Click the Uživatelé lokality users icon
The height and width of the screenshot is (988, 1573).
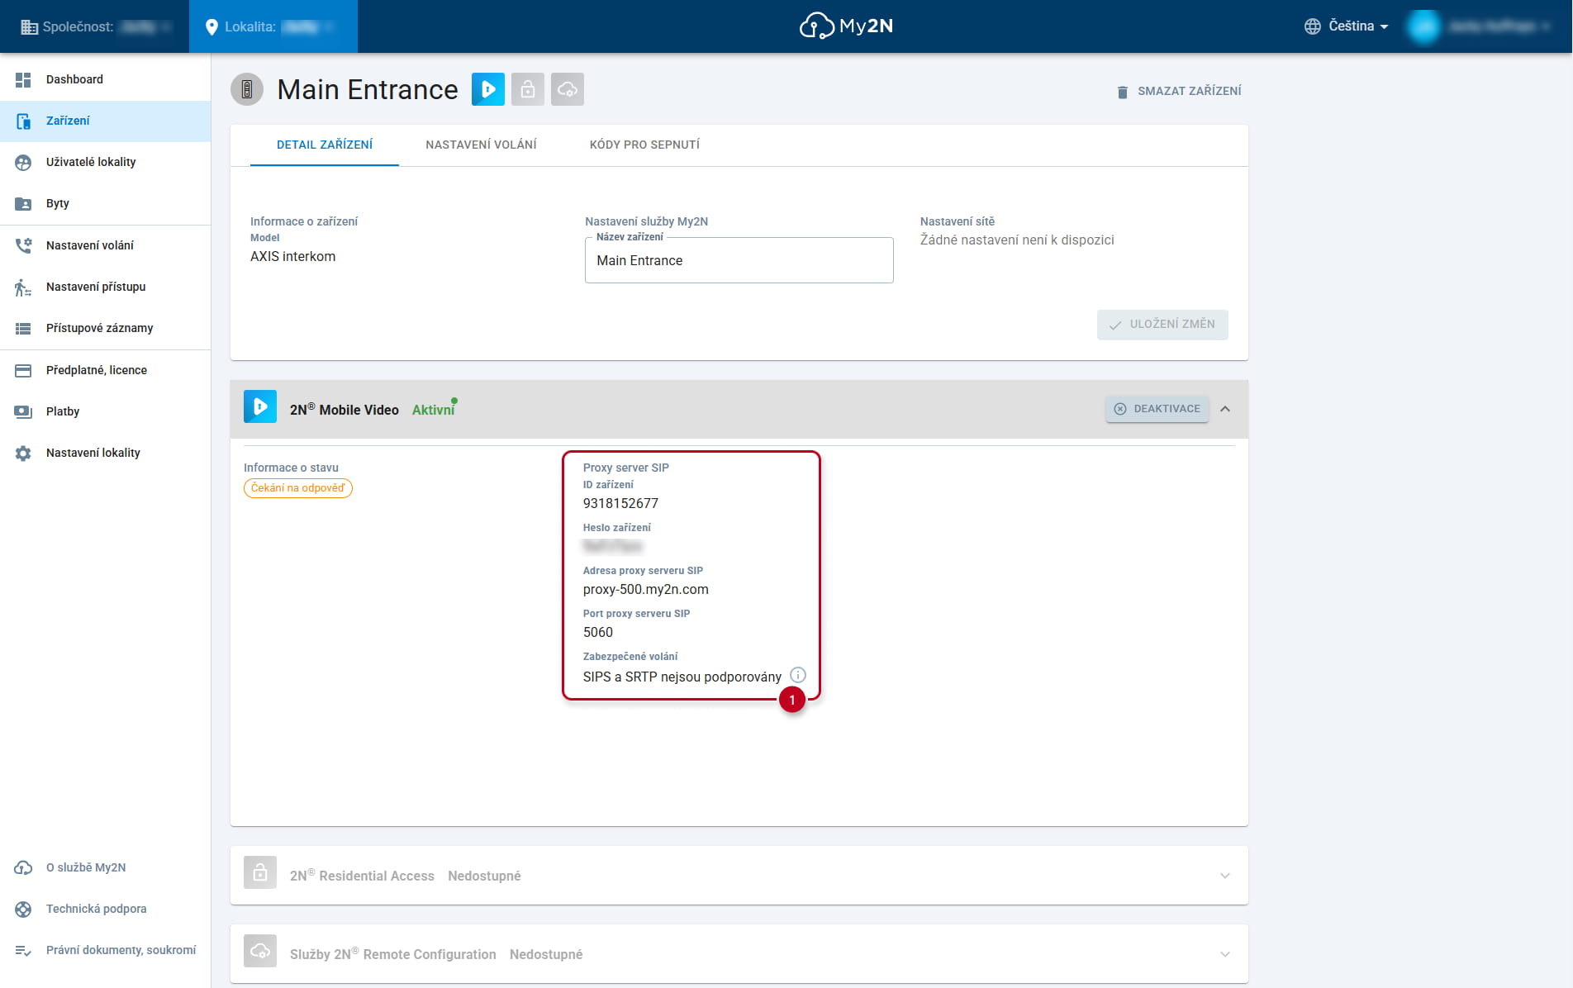point(23,163)
